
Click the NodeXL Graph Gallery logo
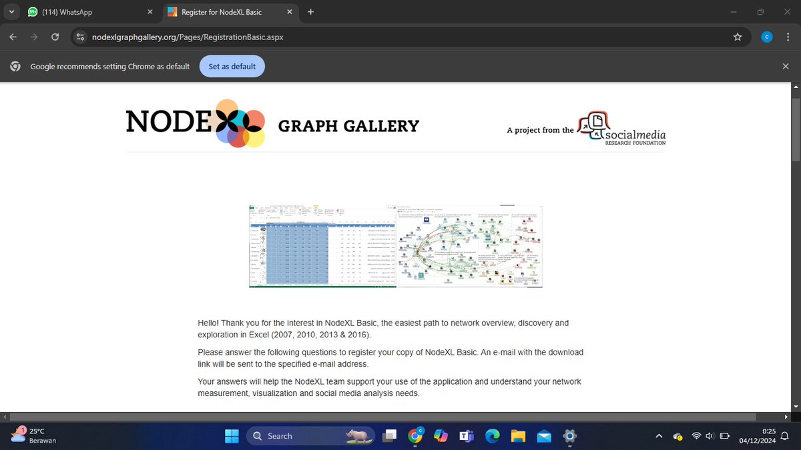[x=272, y=124]
